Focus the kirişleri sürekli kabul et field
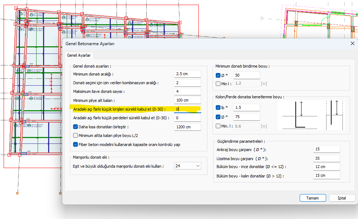The width and height of the screenshot is (358, 219). pyautogui.click(x=187, y=109)
